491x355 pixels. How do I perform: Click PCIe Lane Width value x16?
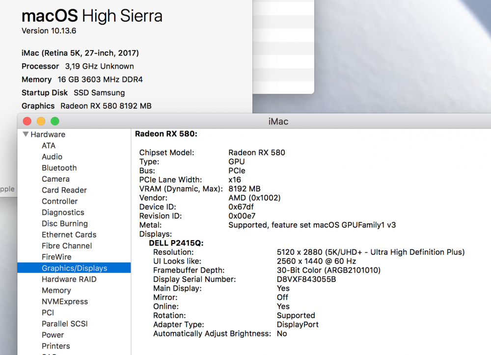click(x=235, y=180)
